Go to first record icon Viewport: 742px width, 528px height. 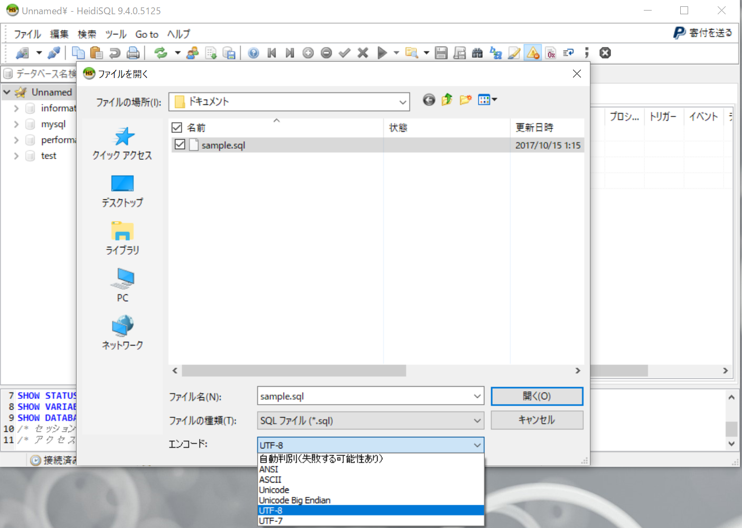(272, 53)
